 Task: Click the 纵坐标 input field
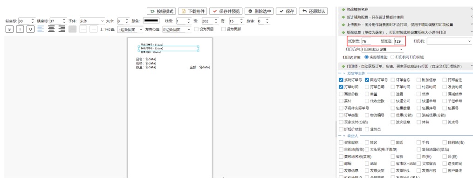coord(24,21)
